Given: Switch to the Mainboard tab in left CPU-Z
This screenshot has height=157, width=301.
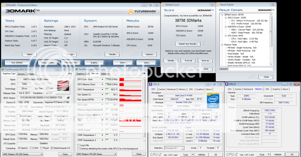Looking at the screenshot, I should tap(172, 89).
